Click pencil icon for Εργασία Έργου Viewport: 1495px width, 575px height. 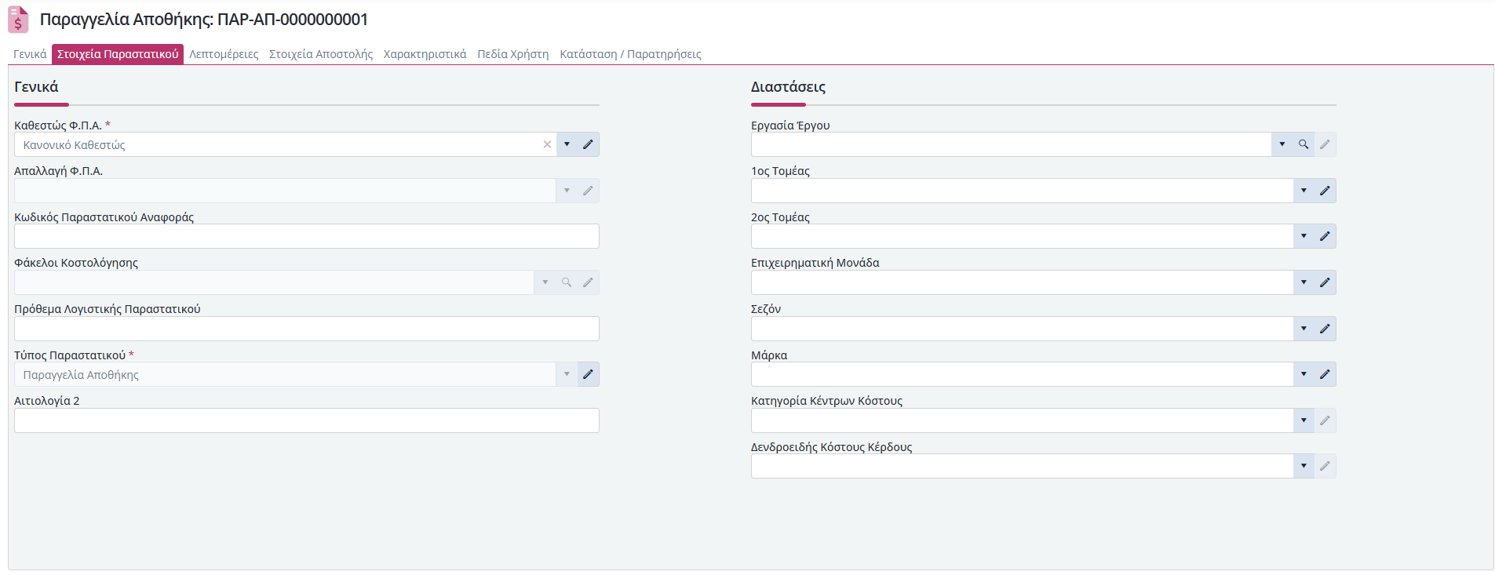coord(1325,144)
